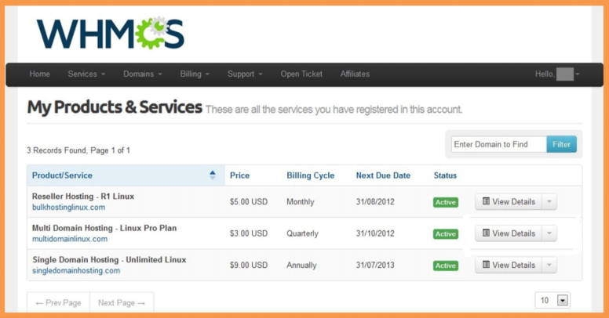This screenshot has width=609, height=318.
Task: Sort by Product/Service column header
Action: point(126,175)
